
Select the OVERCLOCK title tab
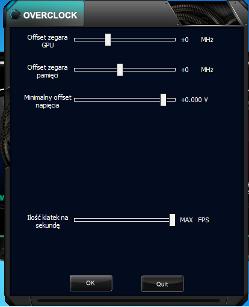click(x=46, y=14)
